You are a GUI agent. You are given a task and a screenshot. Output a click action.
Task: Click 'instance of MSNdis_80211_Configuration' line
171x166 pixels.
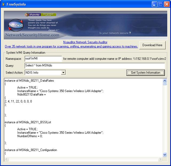31,150
